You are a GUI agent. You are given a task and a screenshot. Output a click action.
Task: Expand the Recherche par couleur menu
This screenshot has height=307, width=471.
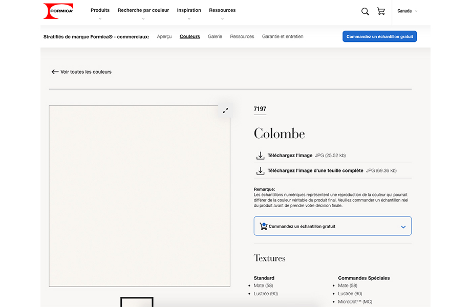tap(143, 10)
